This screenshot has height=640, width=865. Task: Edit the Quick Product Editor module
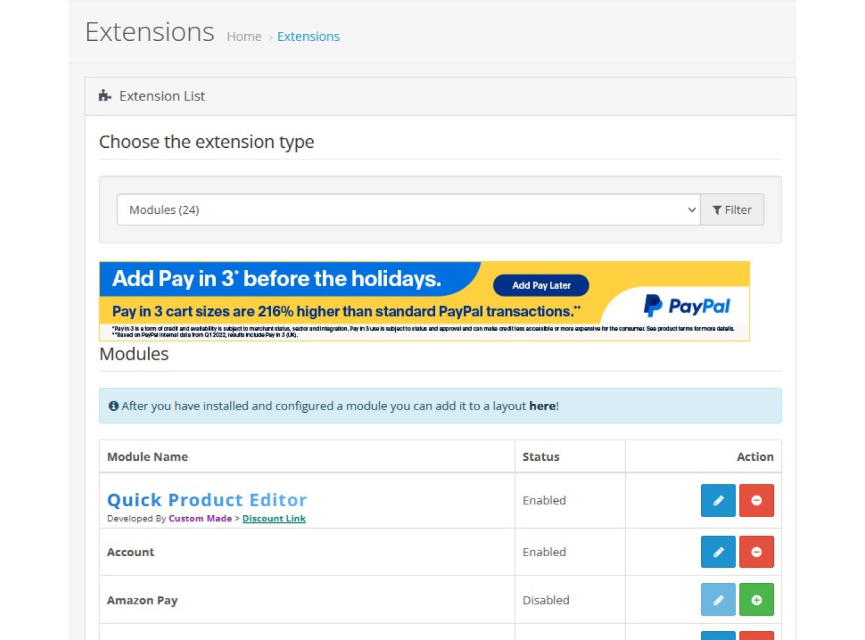click(718, 500)
